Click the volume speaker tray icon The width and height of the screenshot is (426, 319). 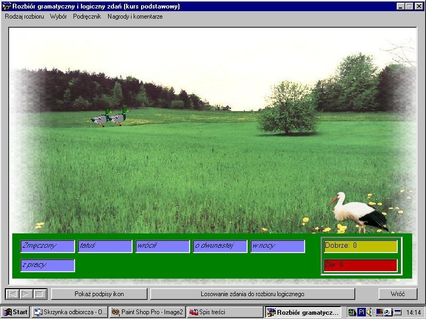coord(370,312)
